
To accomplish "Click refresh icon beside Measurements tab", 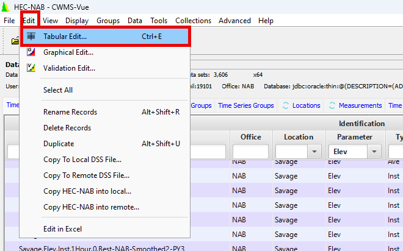I will 332,105.
